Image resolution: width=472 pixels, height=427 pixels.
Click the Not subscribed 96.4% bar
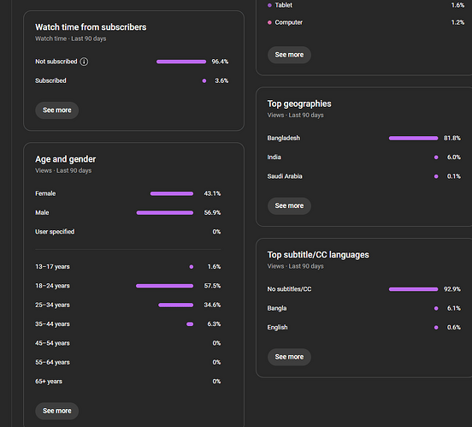(181, 62)
